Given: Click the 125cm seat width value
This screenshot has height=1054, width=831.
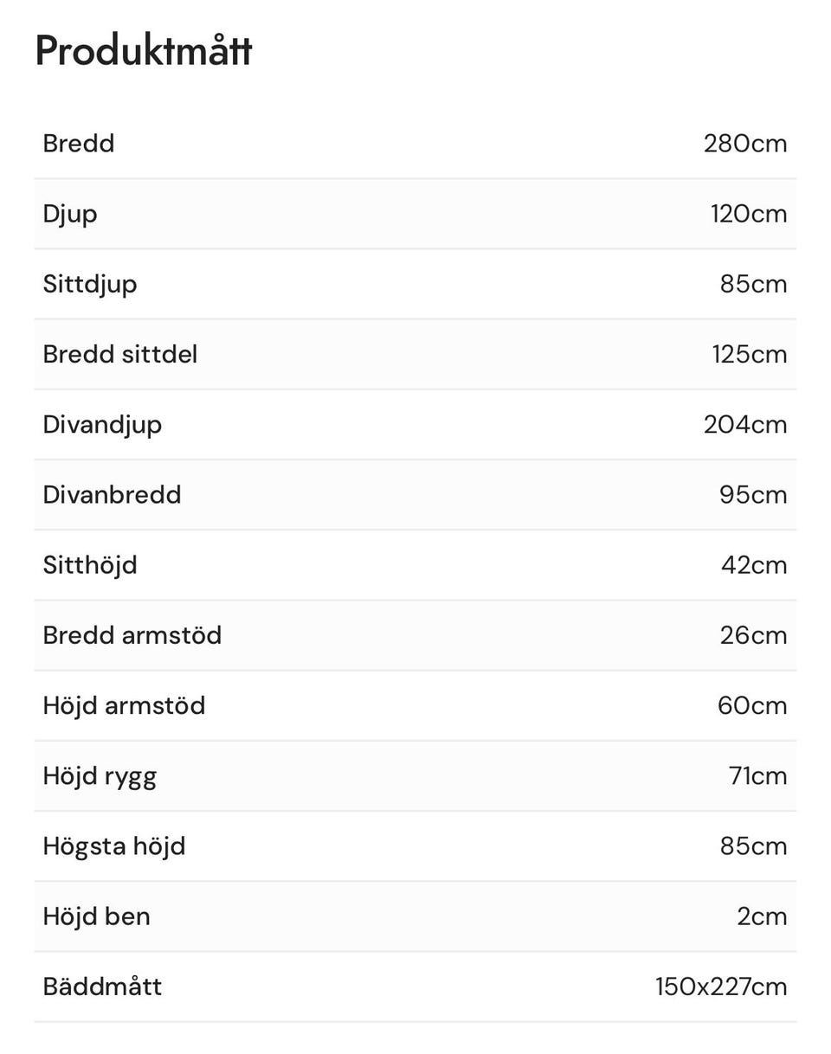Looking at the screenshot, I should [750, 354].
